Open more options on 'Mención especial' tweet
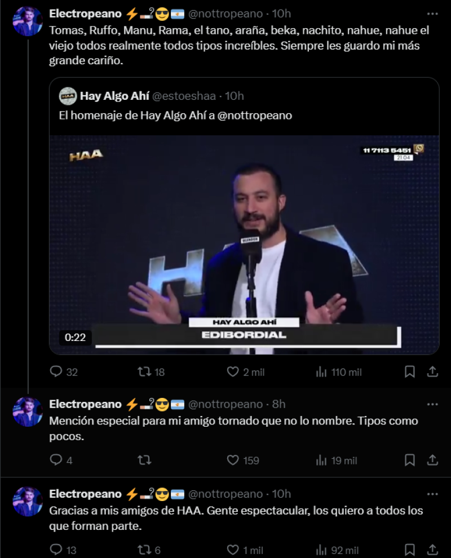Image resolution: width=451 pixels, height=558 pixels. coord(432,404)
